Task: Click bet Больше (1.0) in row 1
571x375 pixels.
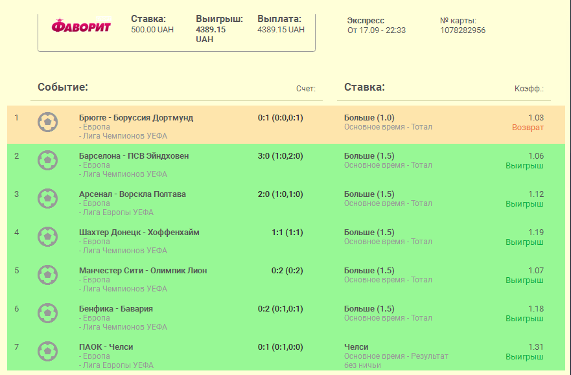Action: point(369,118)
